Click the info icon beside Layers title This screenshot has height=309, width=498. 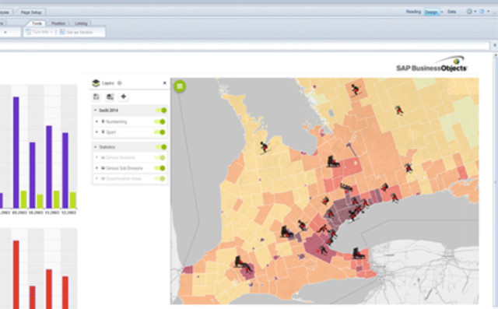119,83
